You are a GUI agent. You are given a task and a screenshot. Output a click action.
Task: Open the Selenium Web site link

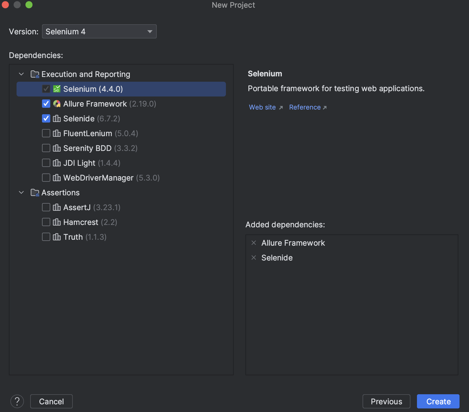coord(262,107)
